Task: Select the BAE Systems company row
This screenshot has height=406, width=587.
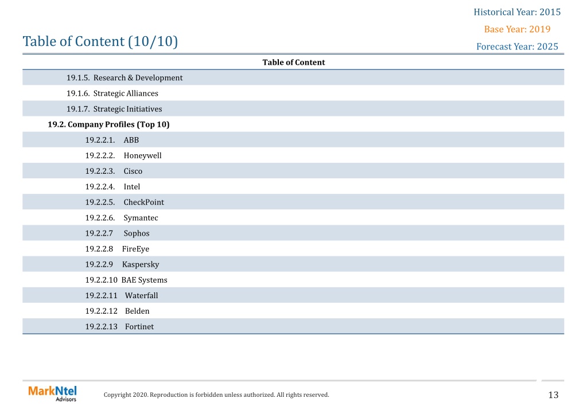Action: point(294,279)
